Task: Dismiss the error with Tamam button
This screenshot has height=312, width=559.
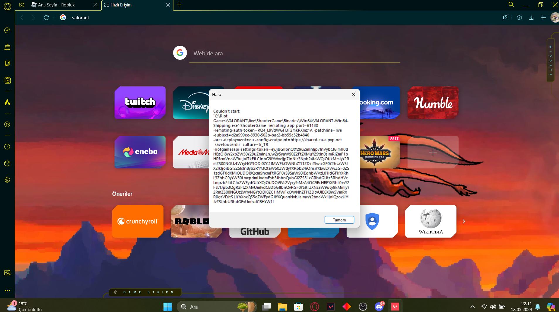Action: pos(339,220)
